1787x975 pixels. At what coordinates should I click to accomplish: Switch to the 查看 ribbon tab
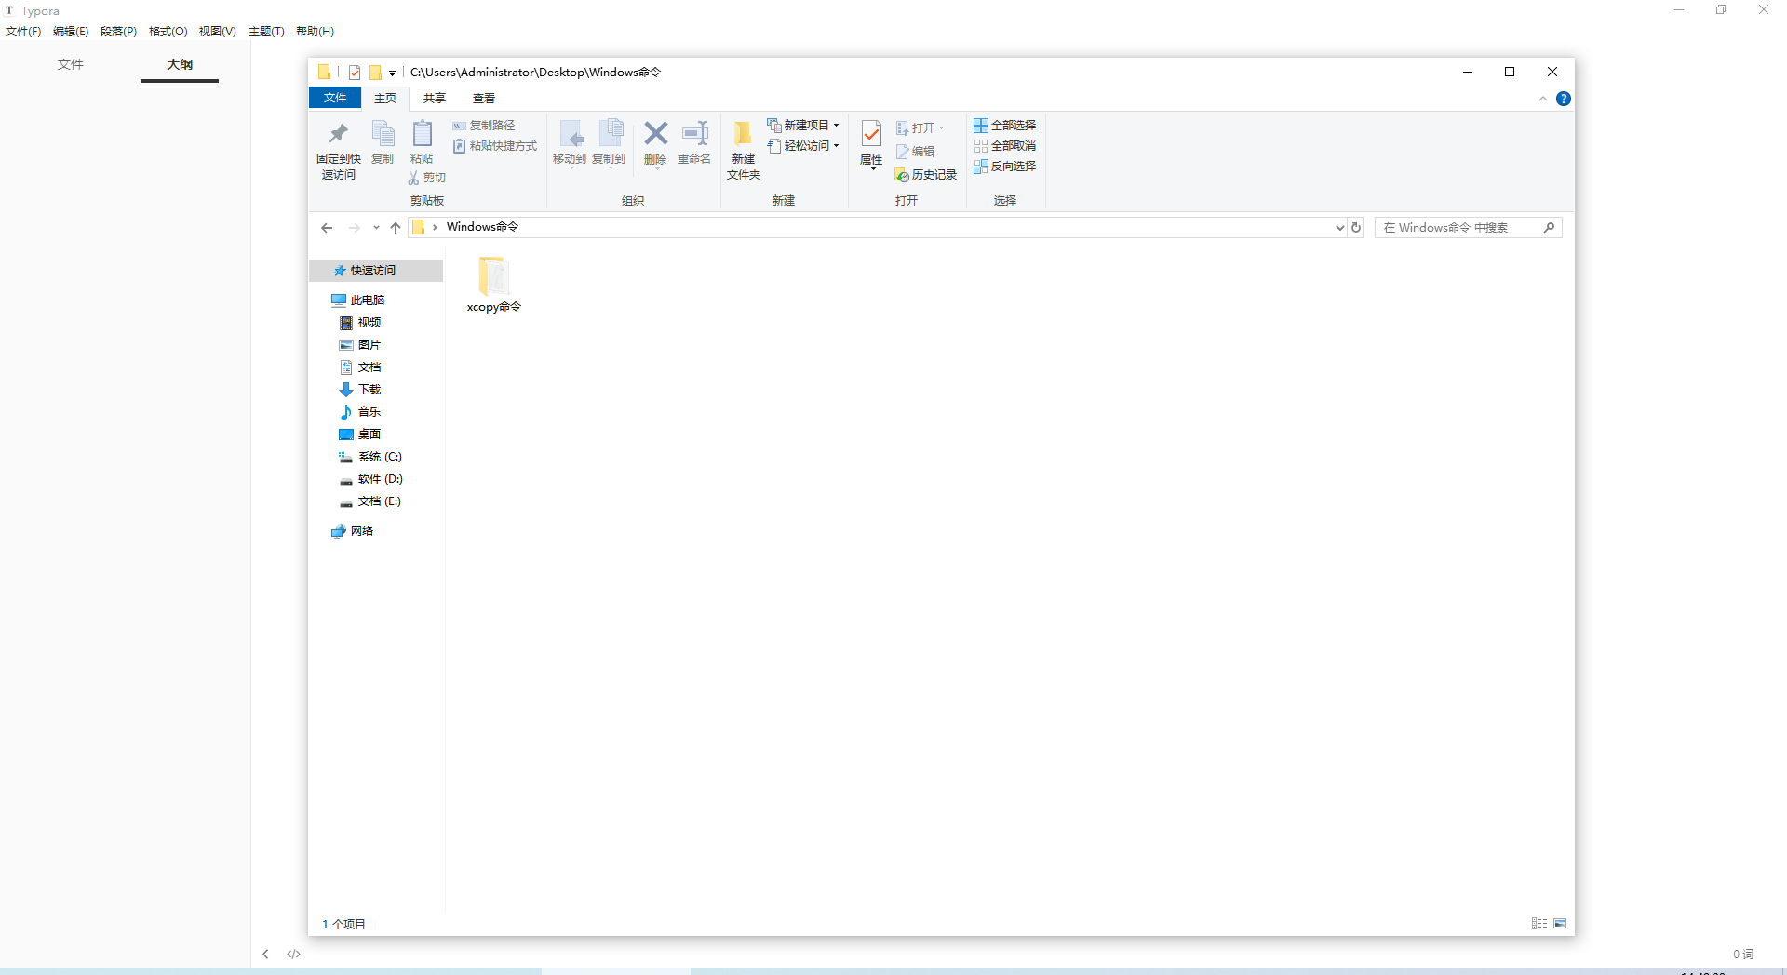(x=483, y=98)
